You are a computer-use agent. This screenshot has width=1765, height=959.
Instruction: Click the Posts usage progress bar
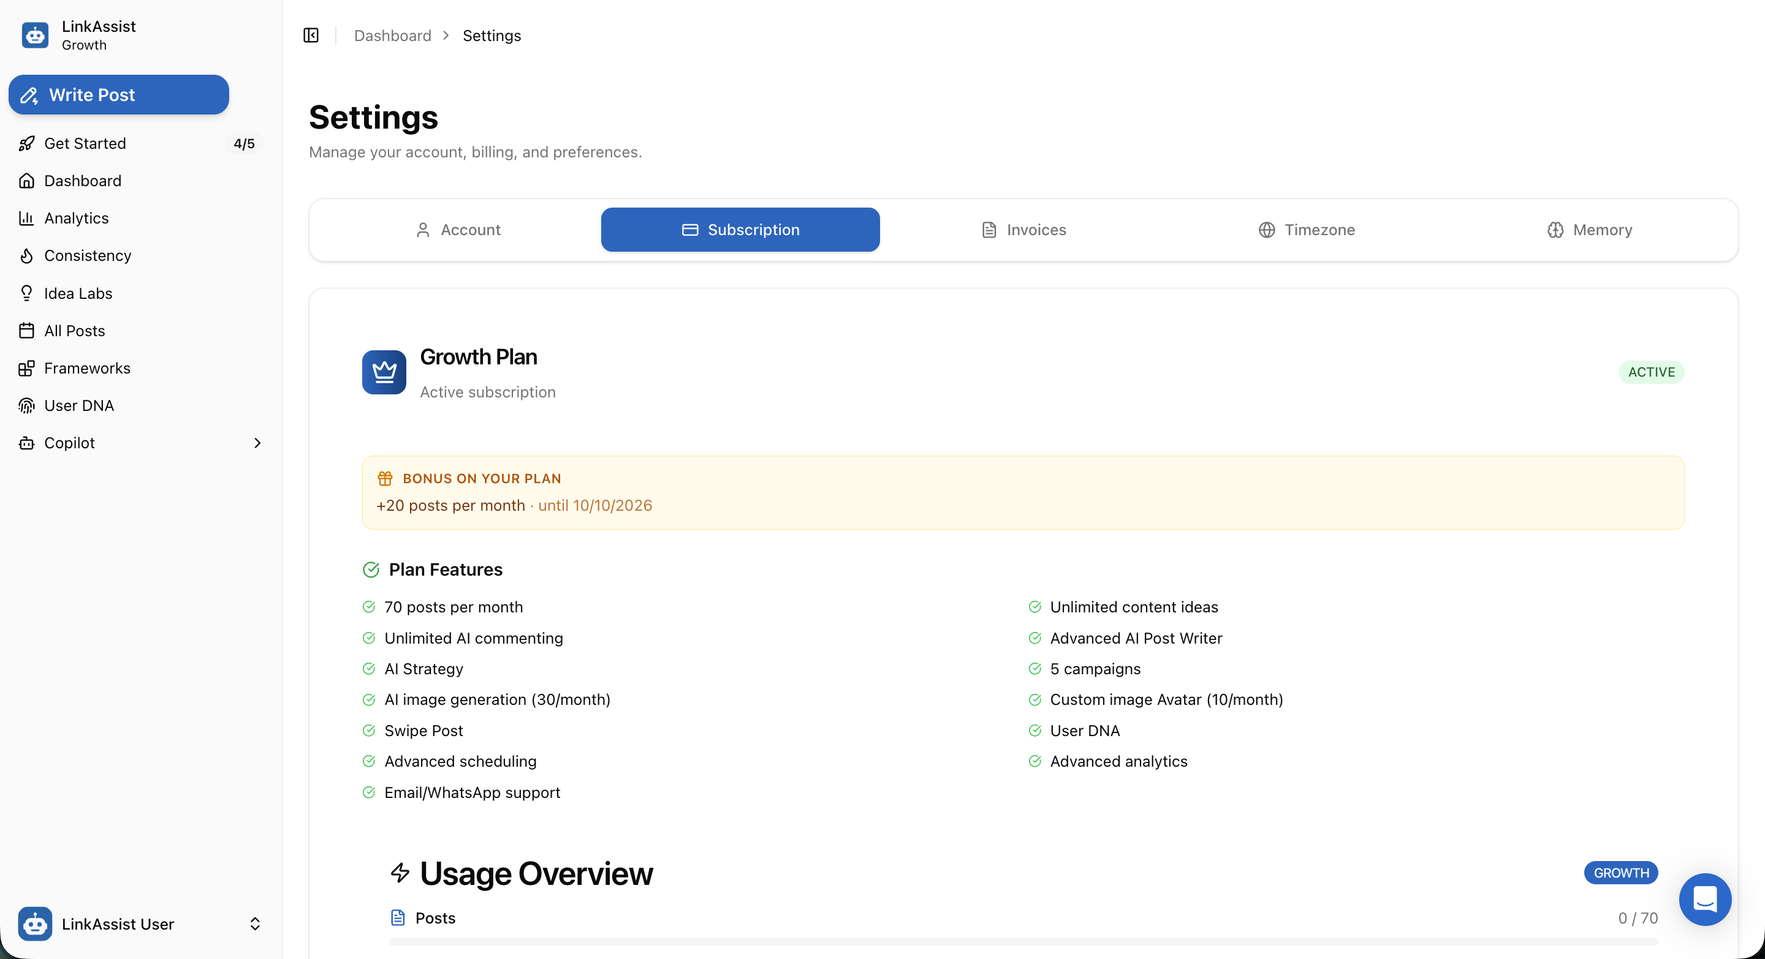(1023, 942)
